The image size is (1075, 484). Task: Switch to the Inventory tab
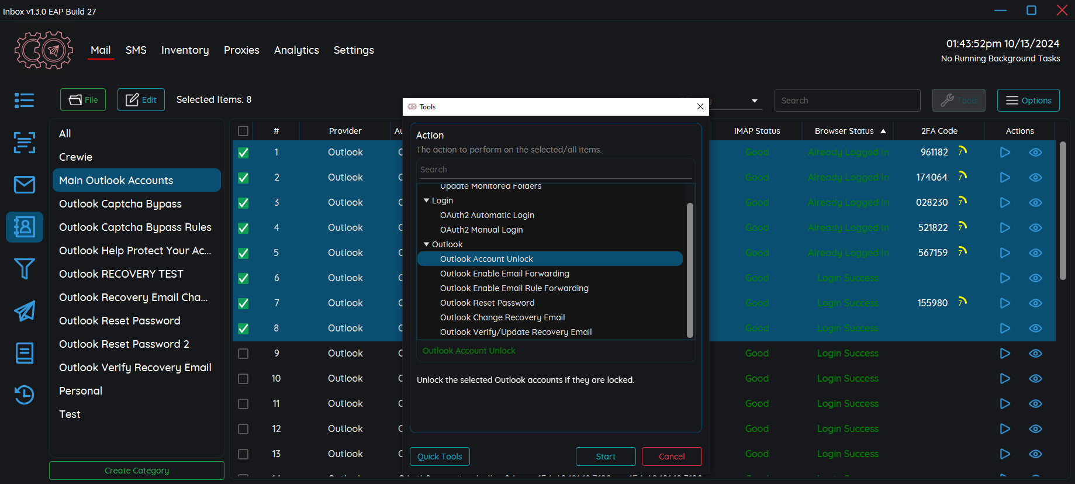[x=185, y=50]
